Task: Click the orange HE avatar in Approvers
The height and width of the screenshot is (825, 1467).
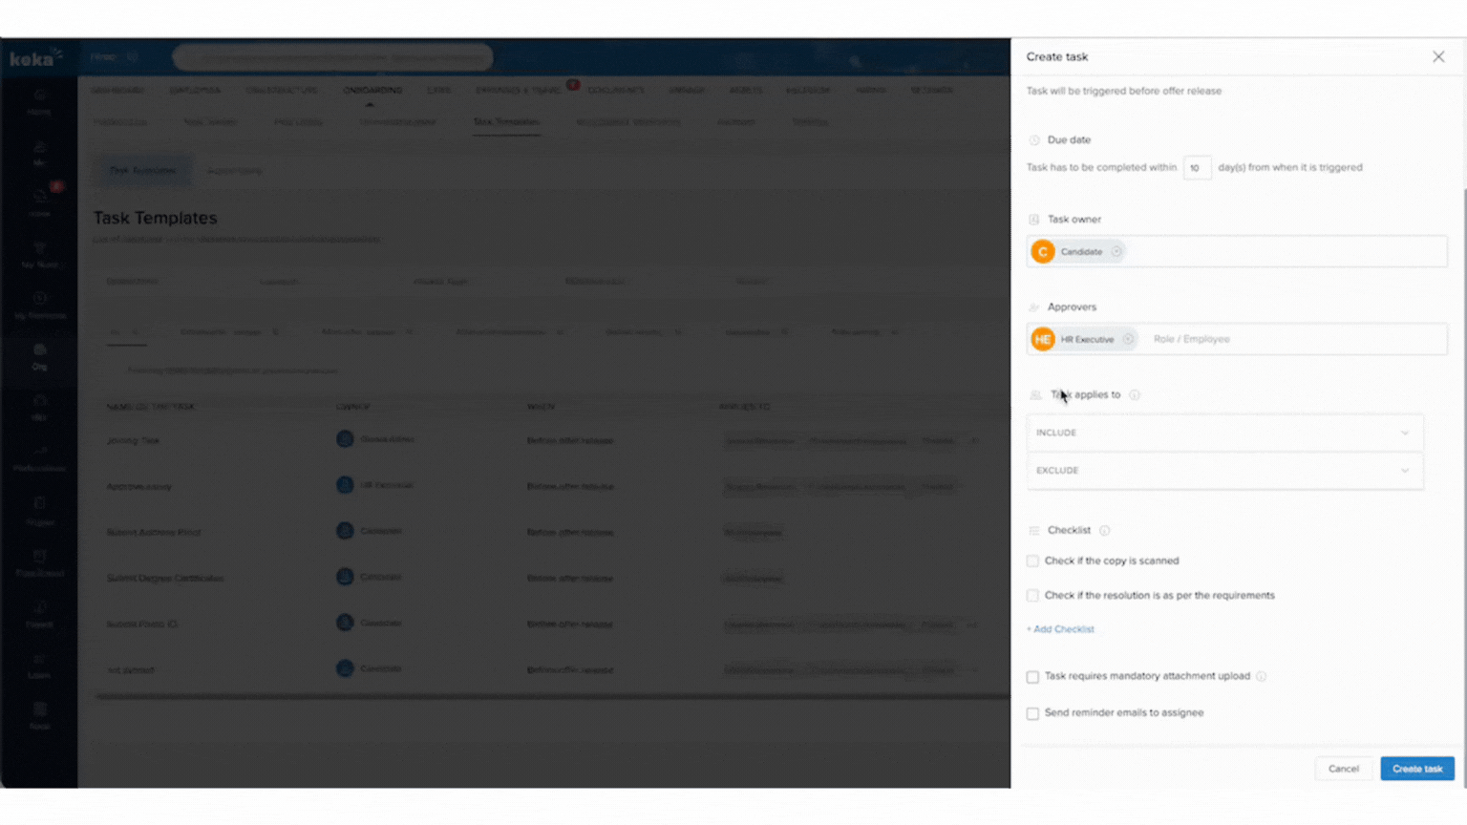Action: coord(1043,339)
